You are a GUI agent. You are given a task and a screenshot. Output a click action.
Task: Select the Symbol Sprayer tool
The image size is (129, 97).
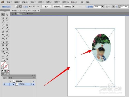(x=3, y=52)
